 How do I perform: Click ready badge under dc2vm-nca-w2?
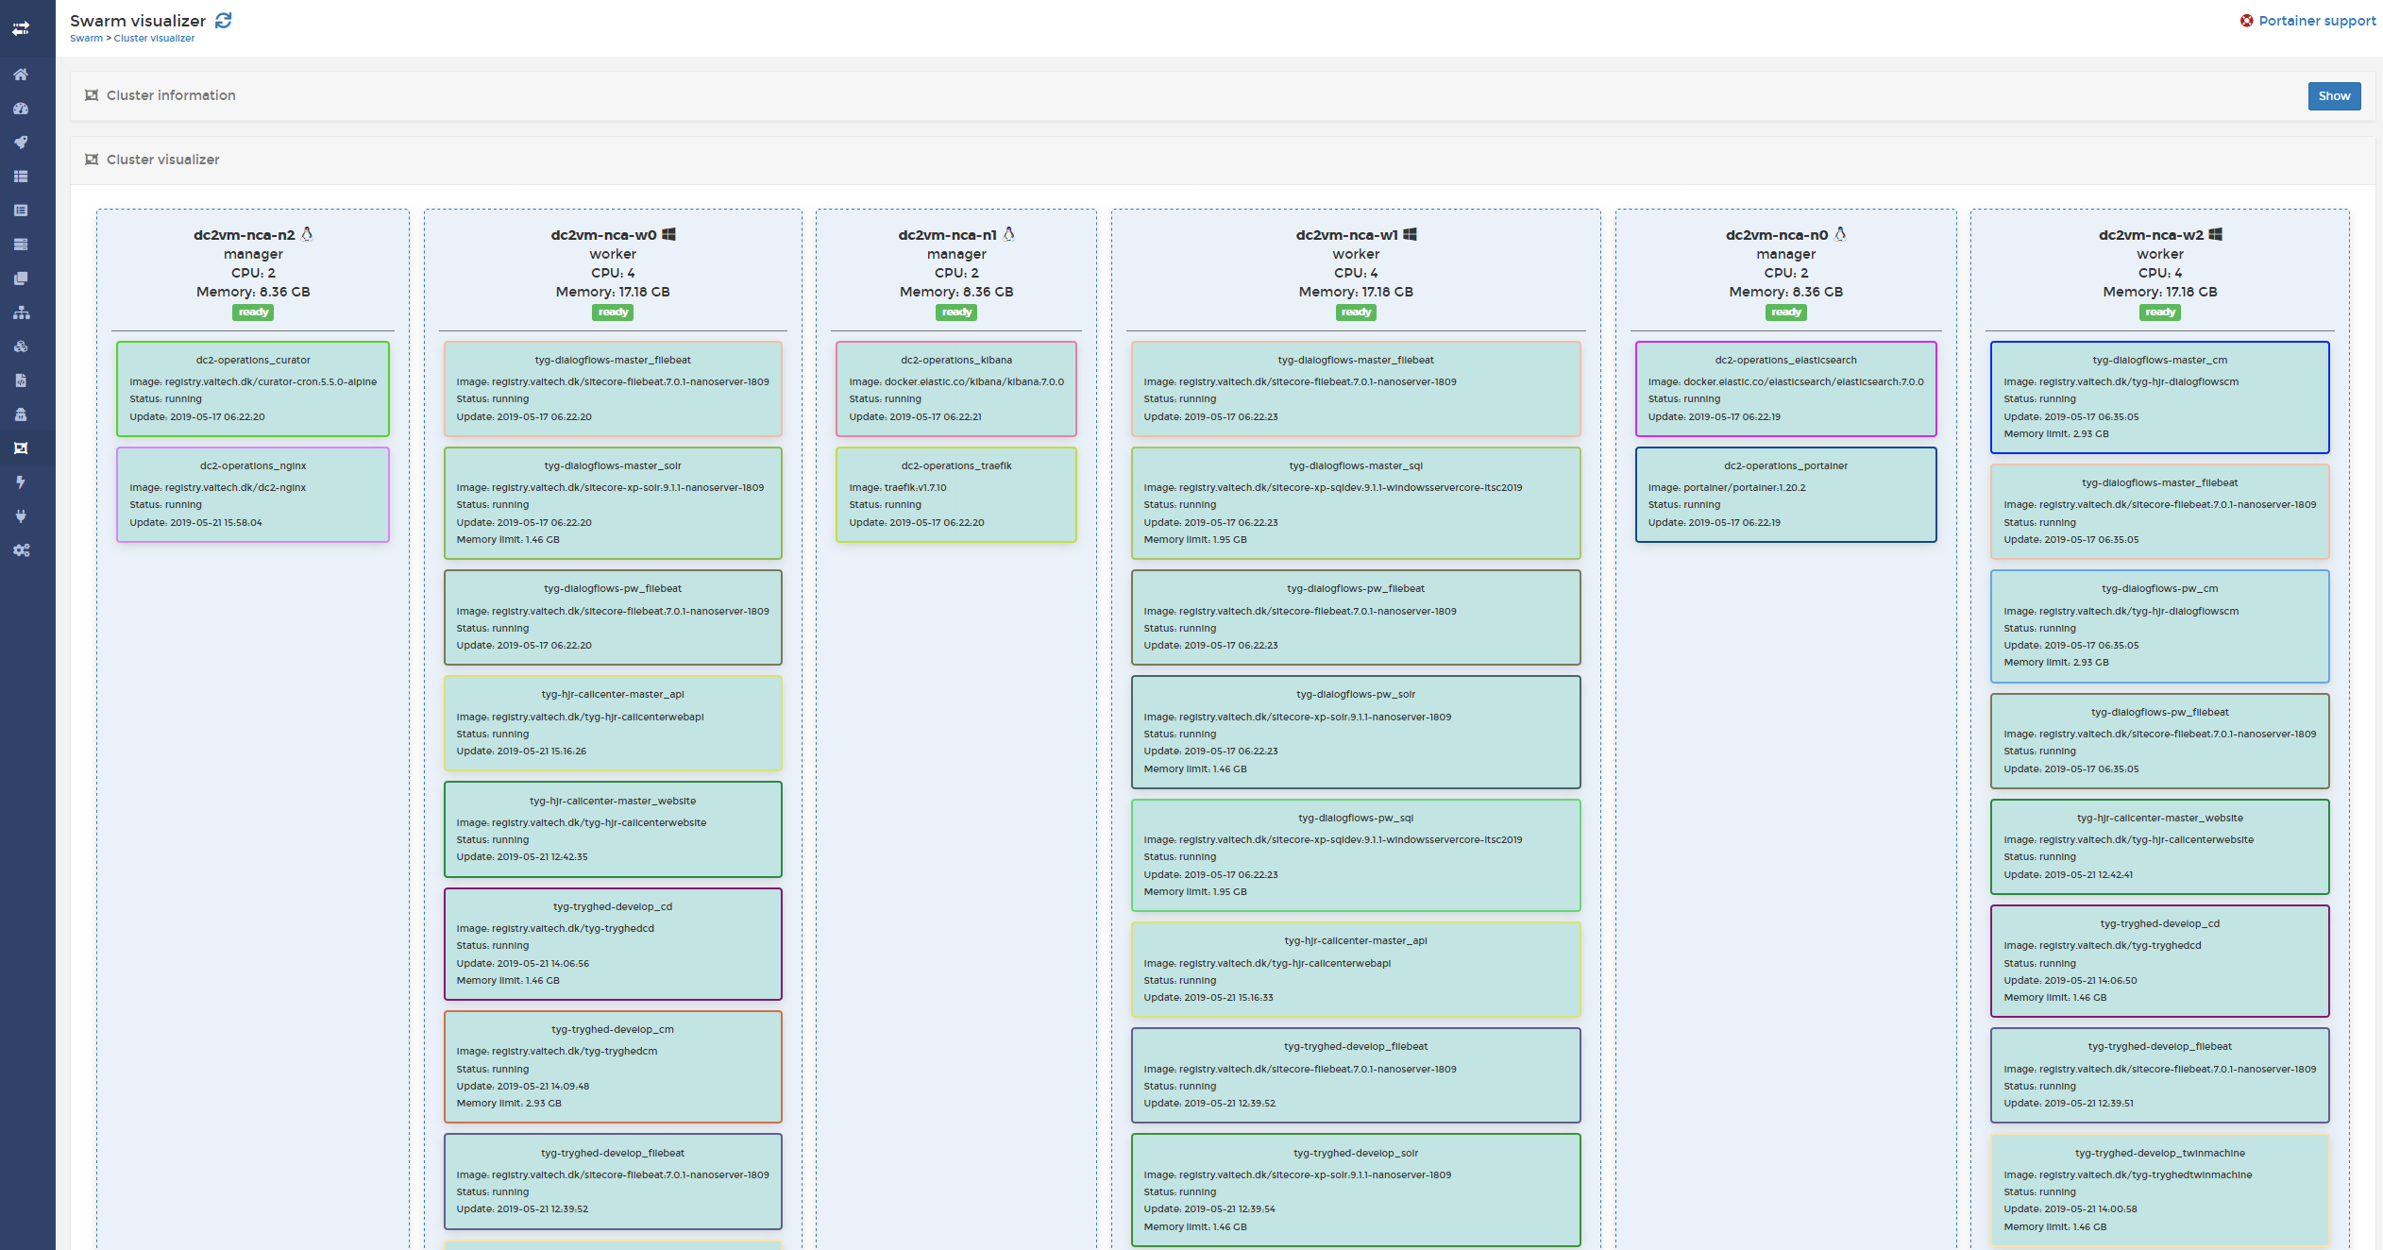click(x=2160, y=312)
